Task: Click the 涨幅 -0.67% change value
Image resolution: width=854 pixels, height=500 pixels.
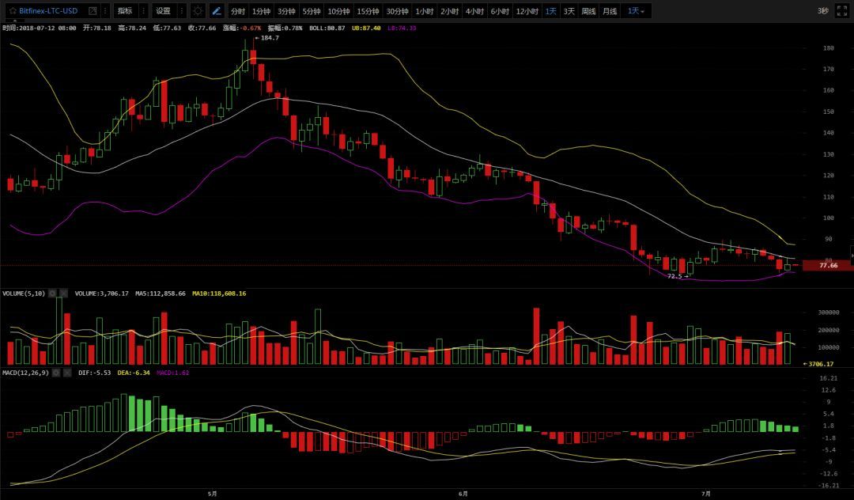Action: pos(242,28)
